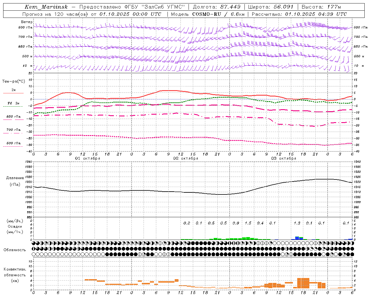The width and height of the screenshot is (369, 295).
Task: Click the 1040 value on the left pressure axis
Action: [29, 162]
